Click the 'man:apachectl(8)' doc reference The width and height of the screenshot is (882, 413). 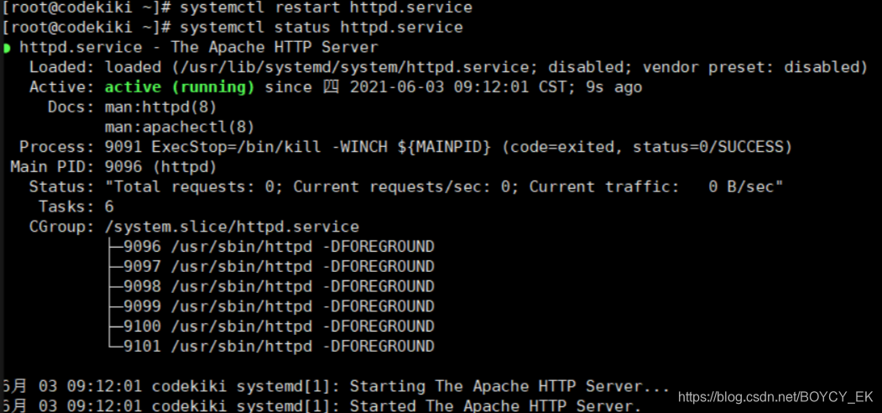180,127
